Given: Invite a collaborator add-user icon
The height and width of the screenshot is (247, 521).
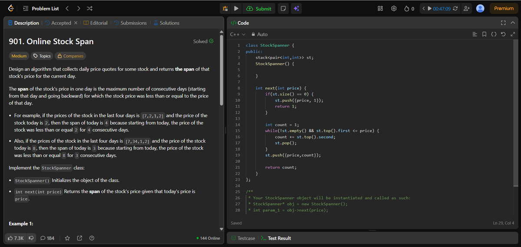Looking at the screenshot, I should pyautogui.click(x=467, y=9).
